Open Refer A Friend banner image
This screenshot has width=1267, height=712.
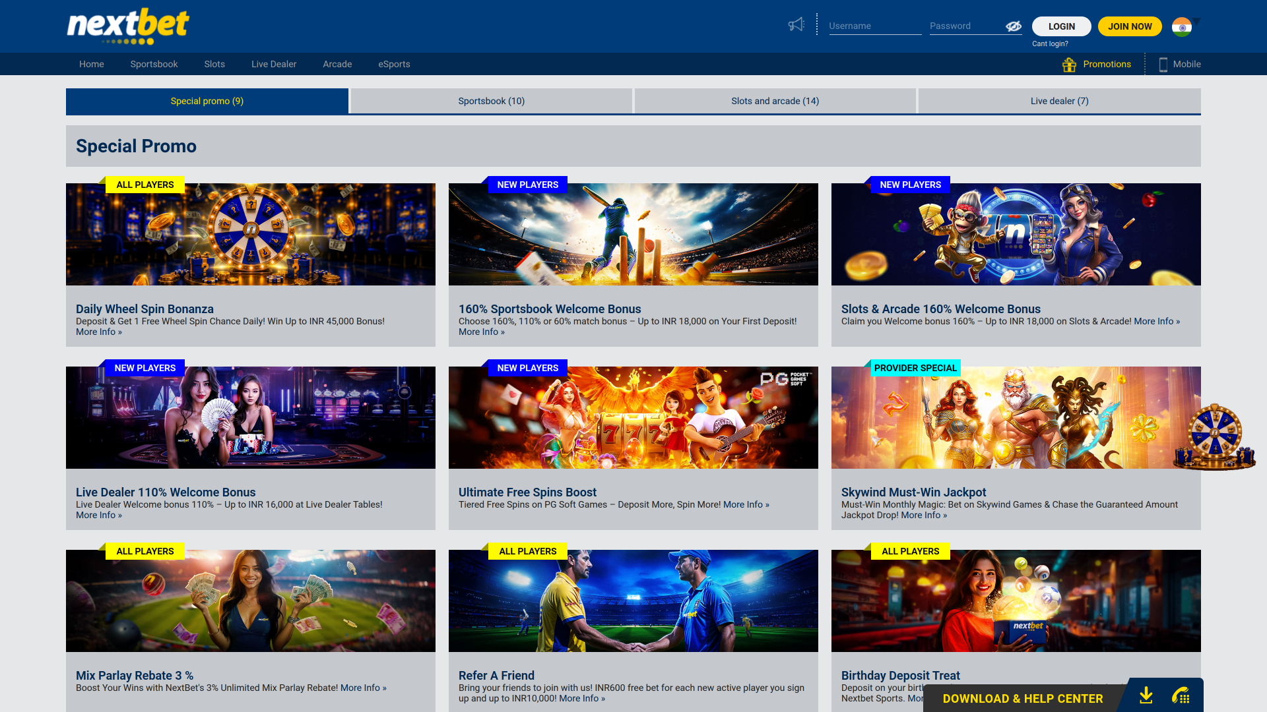point(633,601)
